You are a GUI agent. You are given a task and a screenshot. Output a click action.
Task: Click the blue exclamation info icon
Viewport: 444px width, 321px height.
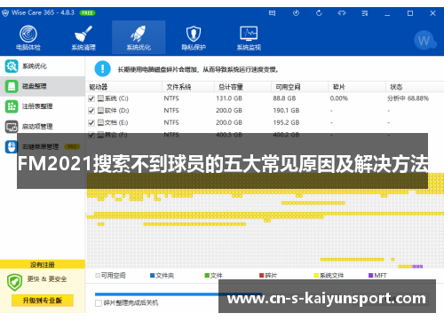(x=102, y=69)
